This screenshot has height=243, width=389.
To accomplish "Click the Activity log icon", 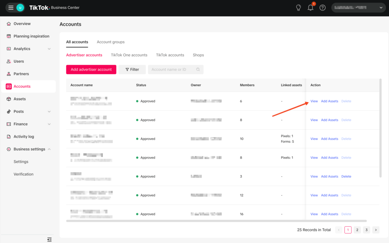I will point(9,136).
